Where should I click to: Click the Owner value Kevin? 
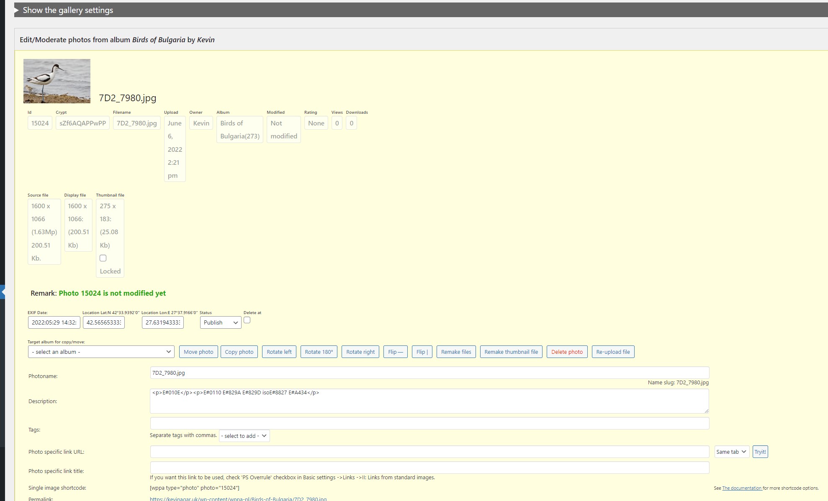point(201,123)
